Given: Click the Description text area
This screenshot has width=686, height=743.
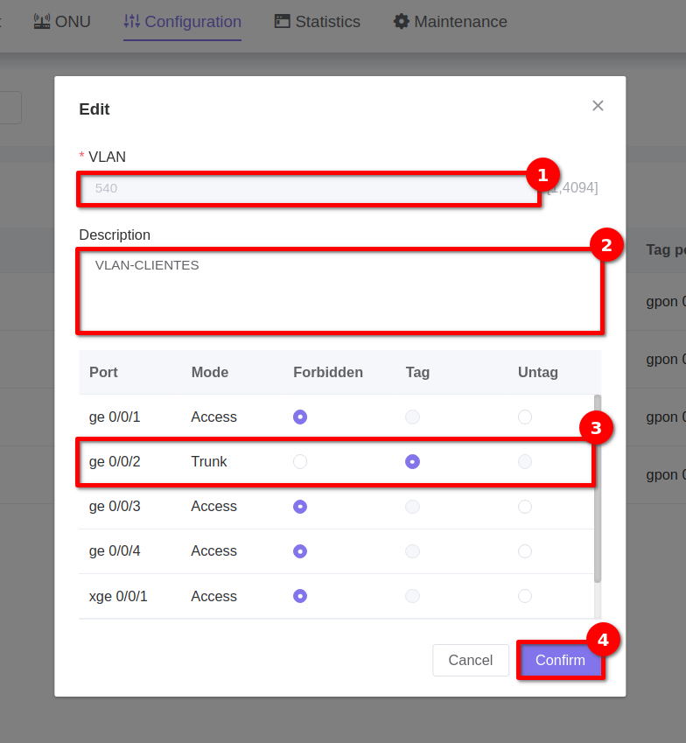Looking at the screenshot, I should 339,291.
